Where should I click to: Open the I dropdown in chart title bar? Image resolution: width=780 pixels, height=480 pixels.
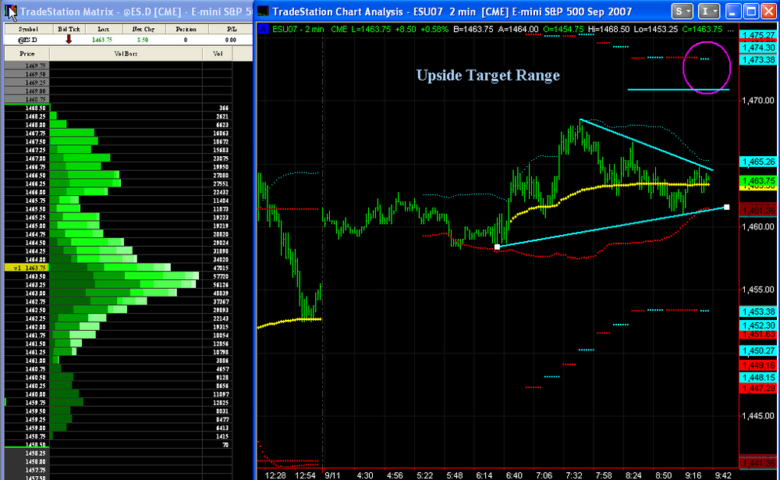point(708,11)
